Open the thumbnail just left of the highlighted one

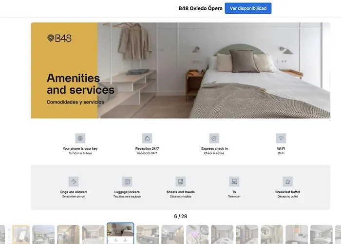93,234
